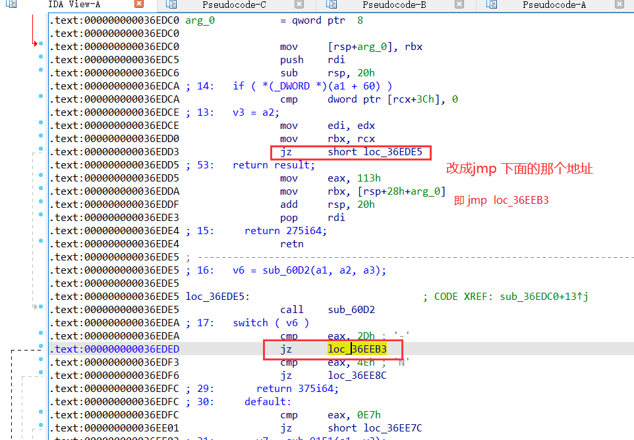Switch to the Pseudocode-B tab

[394, 5]
